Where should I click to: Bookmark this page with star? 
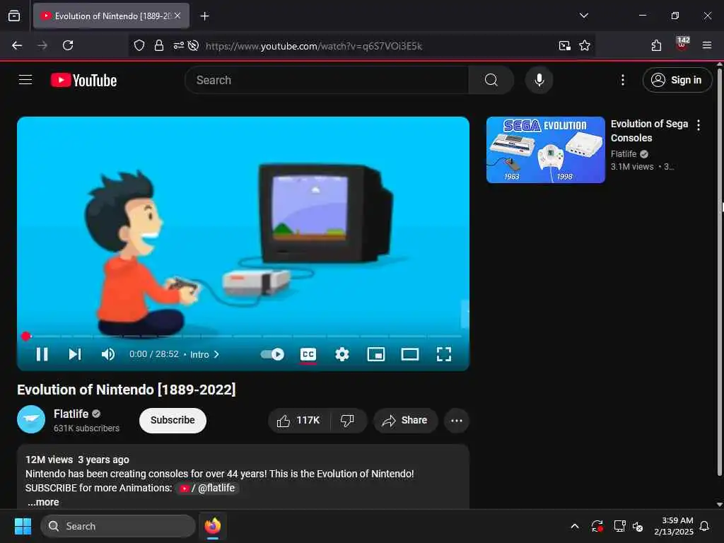coord(585,45)
